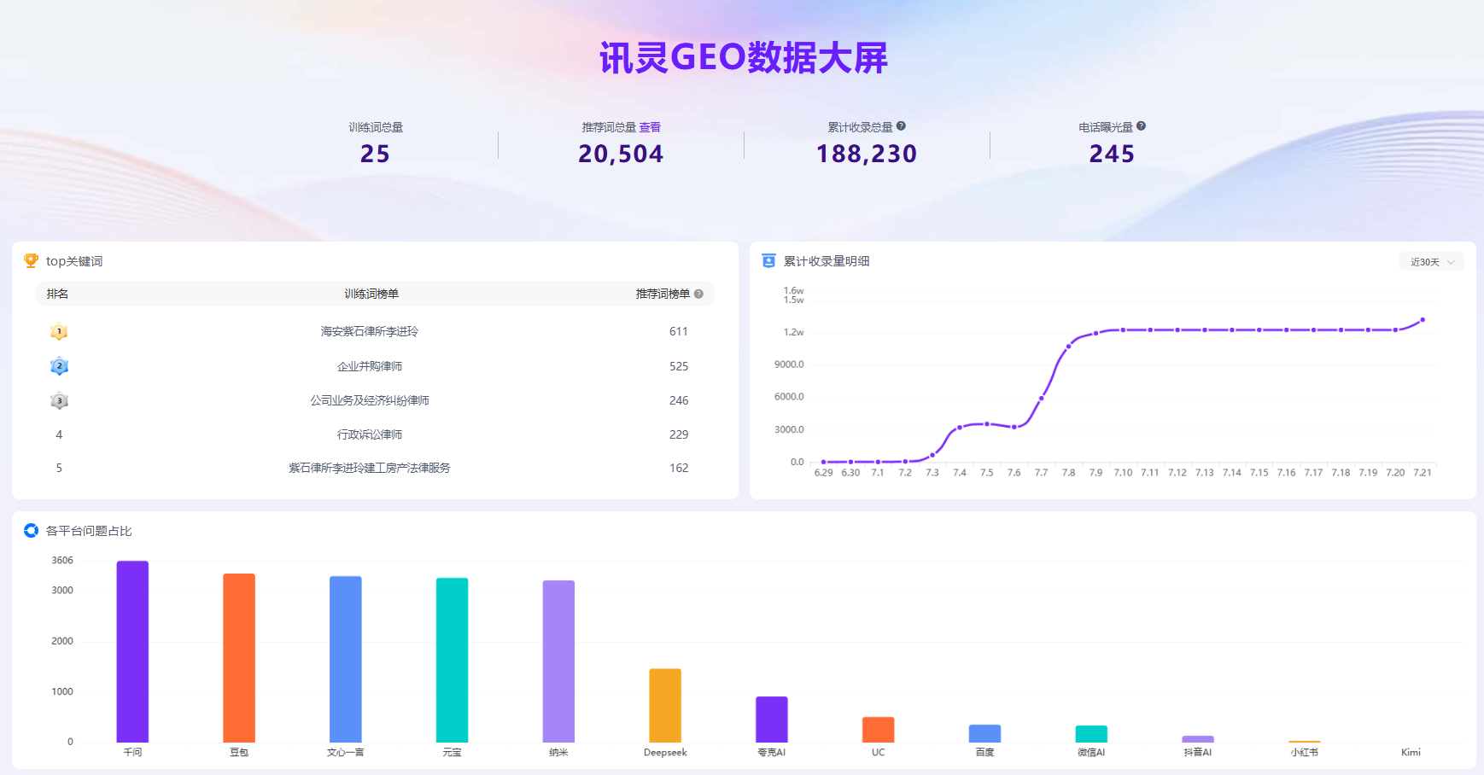
Task: Click the recommended count 246
Action: point(679,400)
